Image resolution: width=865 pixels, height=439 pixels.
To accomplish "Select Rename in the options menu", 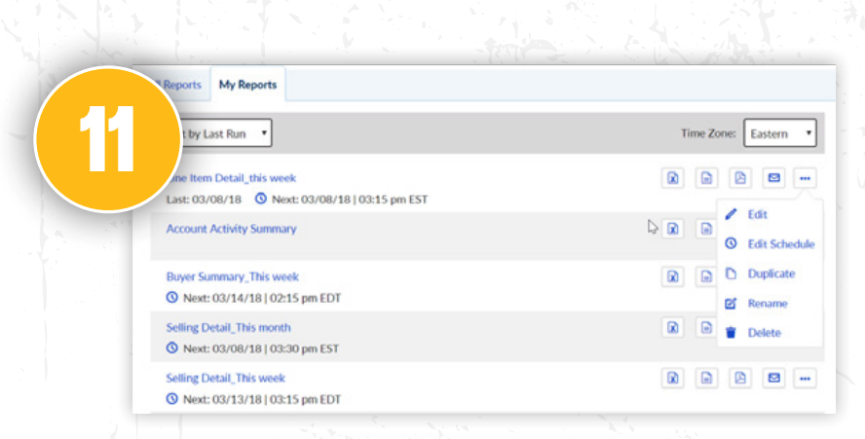I will tap(767, 304).
